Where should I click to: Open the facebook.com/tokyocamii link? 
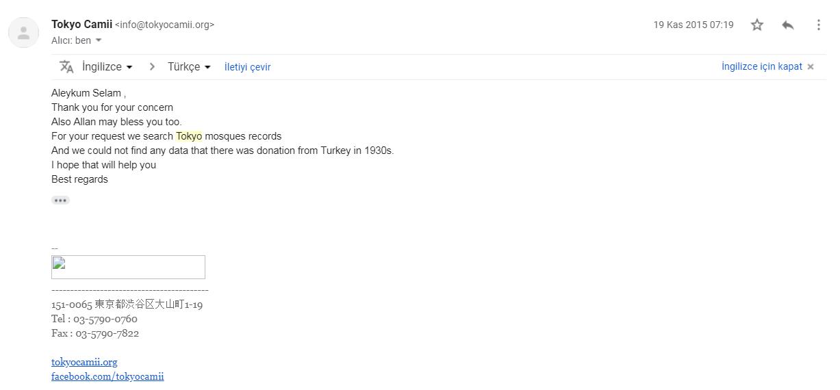[107, 376]
